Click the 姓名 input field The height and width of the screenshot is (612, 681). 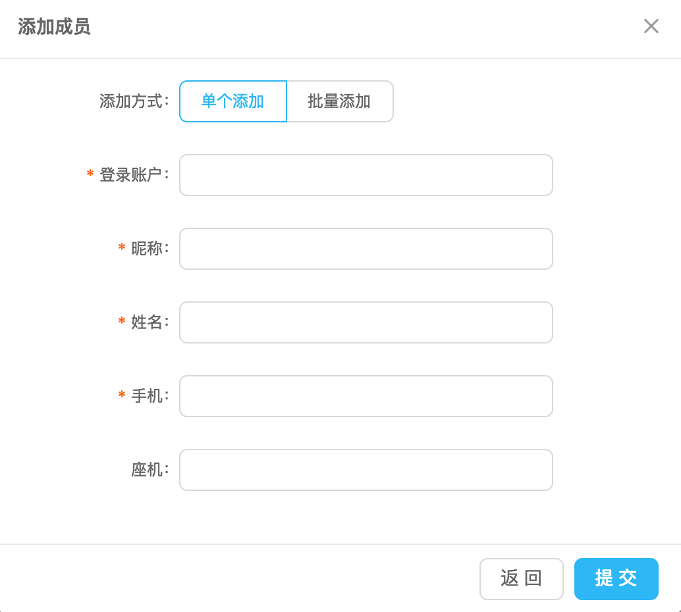(366, 322)
